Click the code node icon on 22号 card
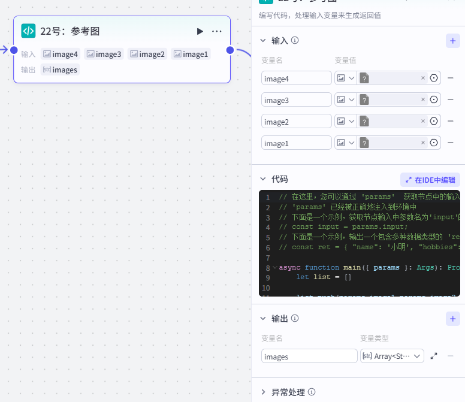Screen dimensions: 465x402 pyautogui.click(x=28, y=31)
